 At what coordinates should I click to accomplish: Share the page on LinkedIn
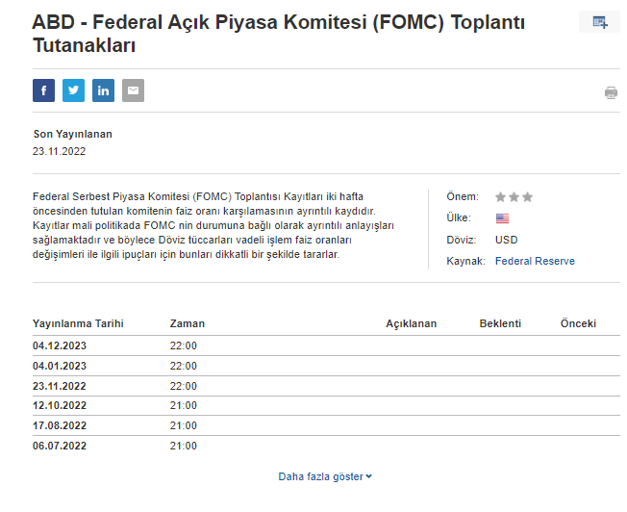tap(103, 90)
